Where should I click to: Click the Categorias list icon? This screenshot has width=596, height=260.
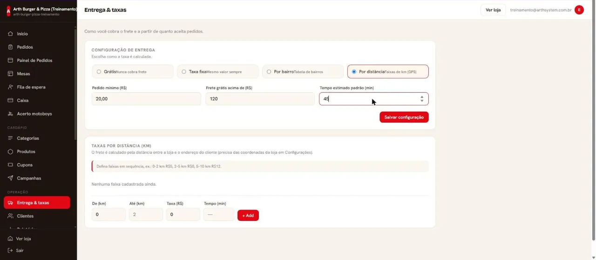[10, 138]
